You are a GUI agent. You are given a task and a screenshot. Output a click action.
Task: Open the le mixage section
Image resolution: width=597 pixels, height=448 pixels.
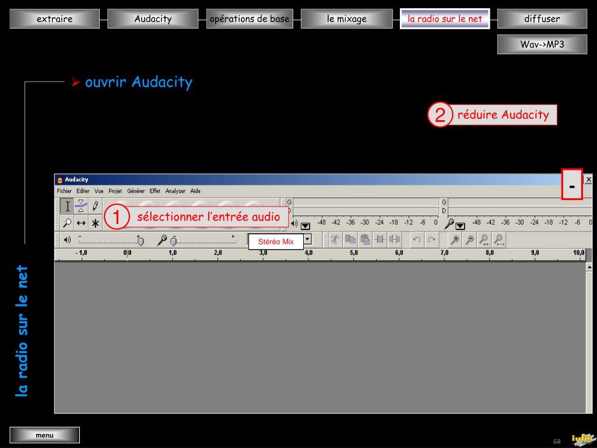click(x=346, y=19)
